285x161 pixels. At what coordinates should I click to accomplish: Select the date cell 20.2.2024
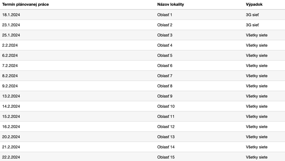[x=11, y=137]
